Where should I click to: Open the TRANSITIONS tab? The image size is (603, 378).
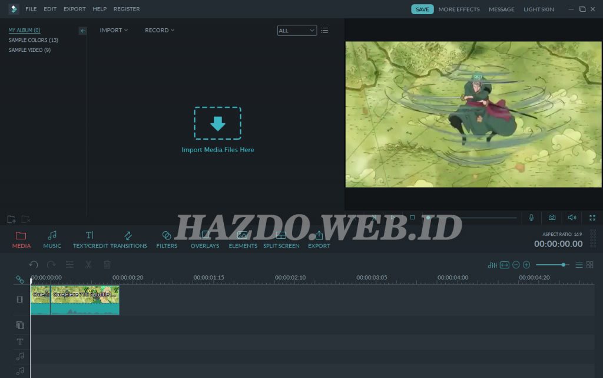[x=128, y=240]
